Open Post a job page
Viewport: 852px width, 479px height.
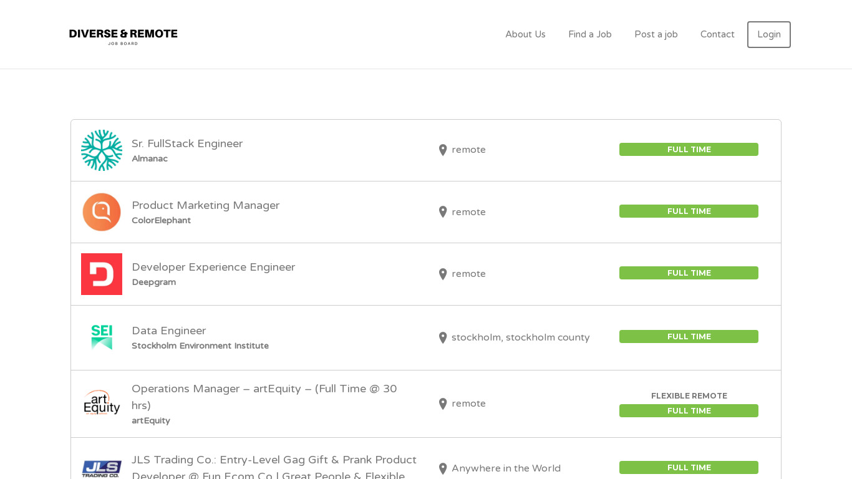tap(656, 34)
